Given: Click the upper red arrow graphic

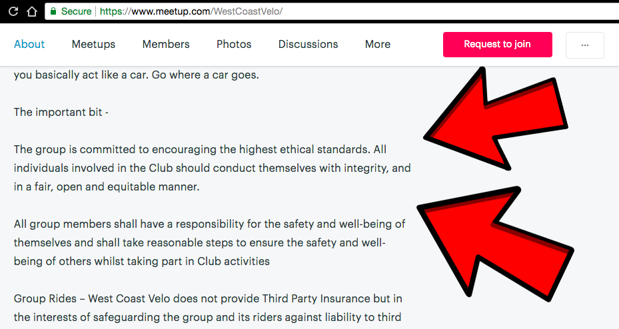Looking at the screenshot, I should point(496,119).
